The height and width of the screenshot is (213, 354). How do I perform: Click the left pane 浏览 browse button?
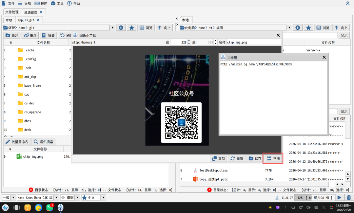pos(146,27)
